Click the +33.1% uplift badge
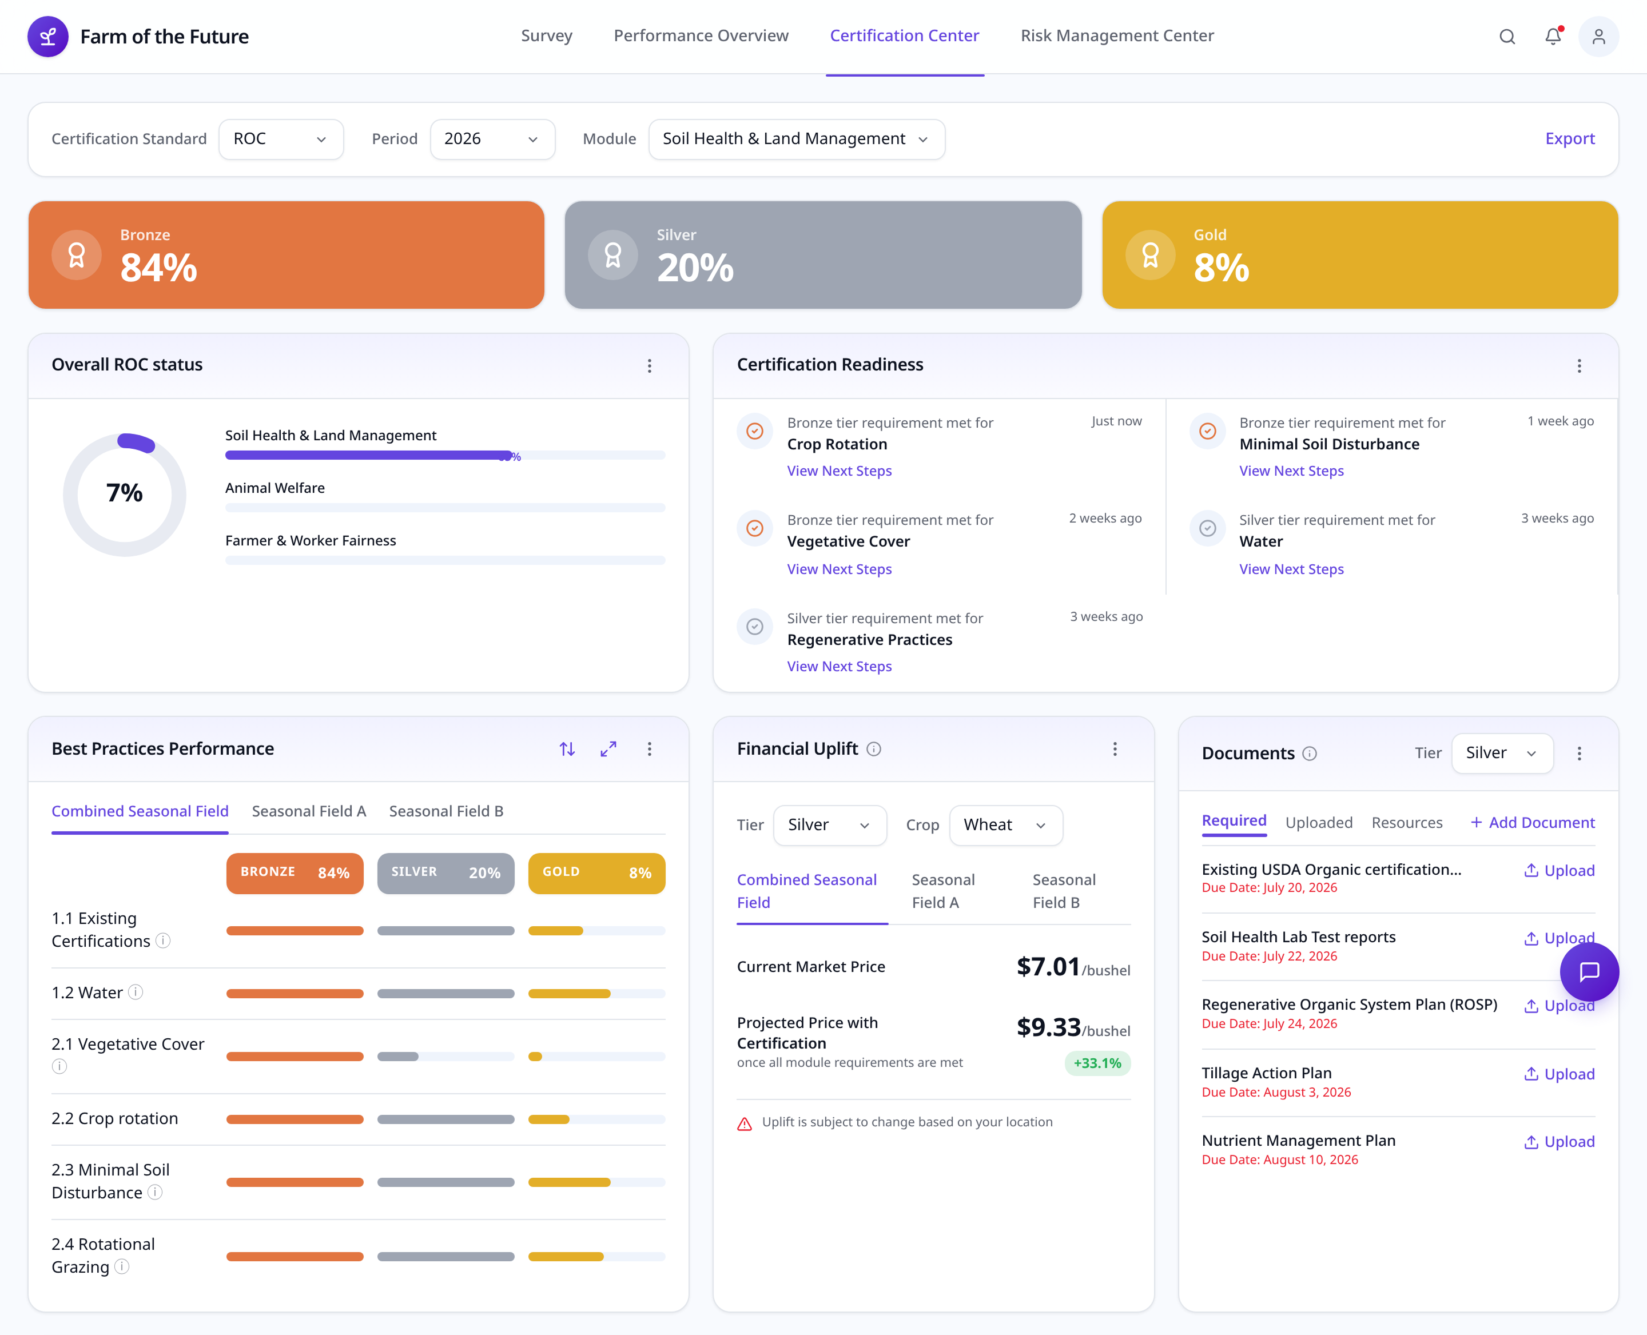 (1097, 1063)
